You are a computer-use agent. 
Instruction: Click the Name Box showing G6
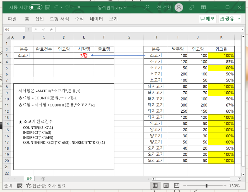point(13,29)
